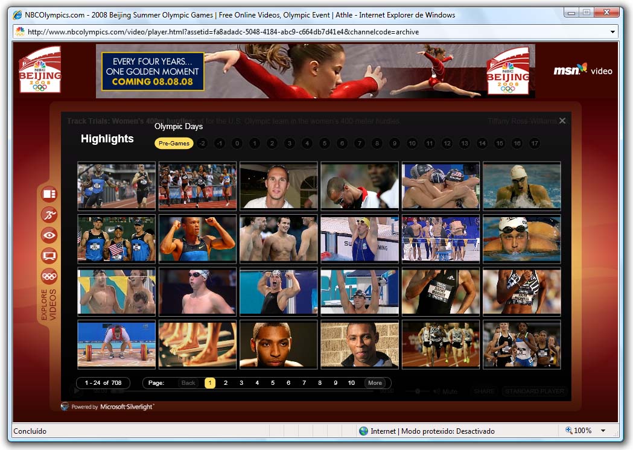Click the Microsoft Silverlight logo icon
Image resolution: width=633 pixels, height=450 pixels.
click(65, 407)
